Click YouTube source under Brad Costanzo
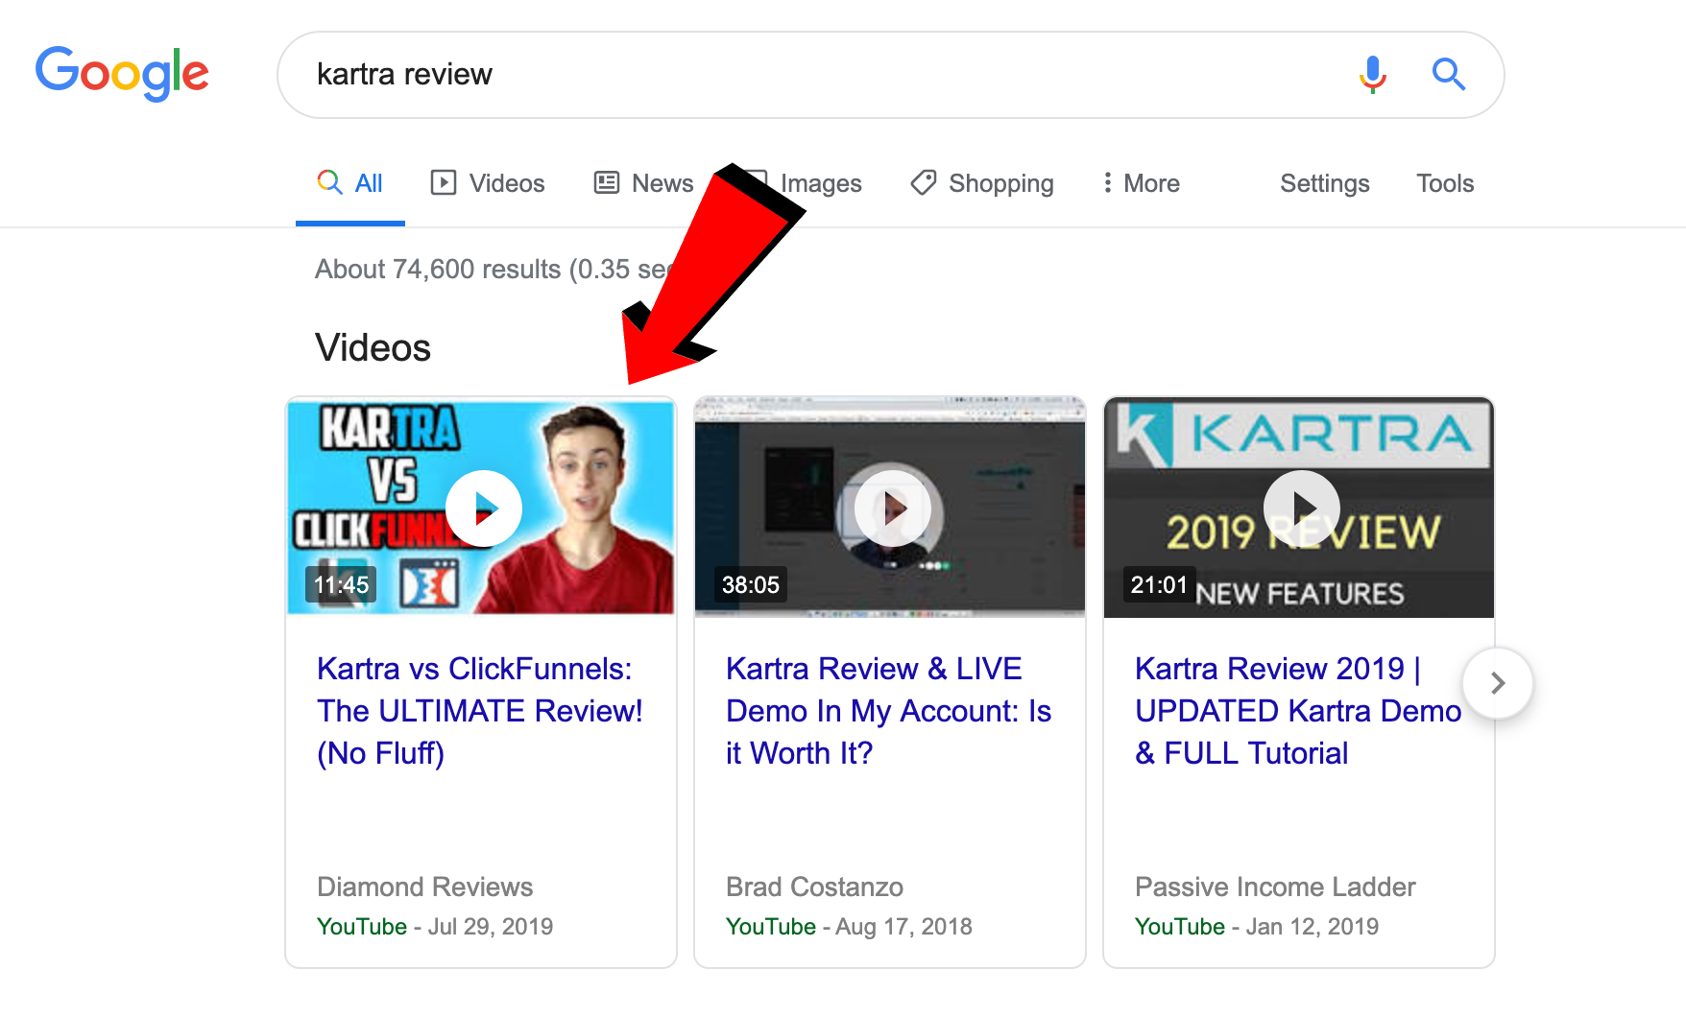Image resolution: width=1686 pixels, height=1017 pixels. click(x=771, y=927)
